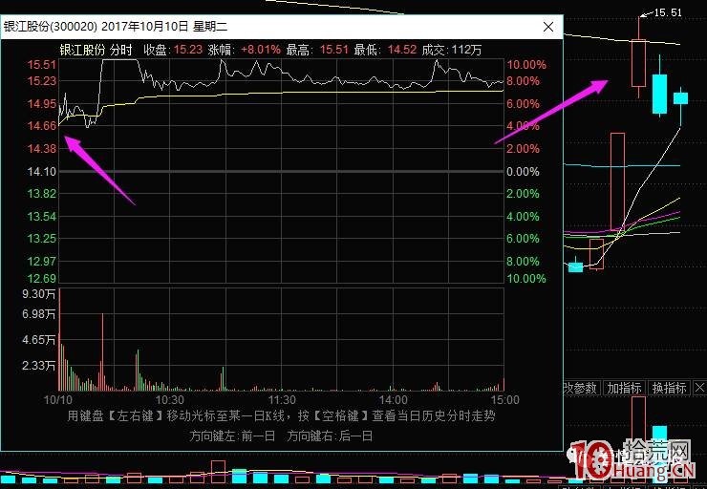Click the 涨幅 +8.01% header value

(244, 50)
